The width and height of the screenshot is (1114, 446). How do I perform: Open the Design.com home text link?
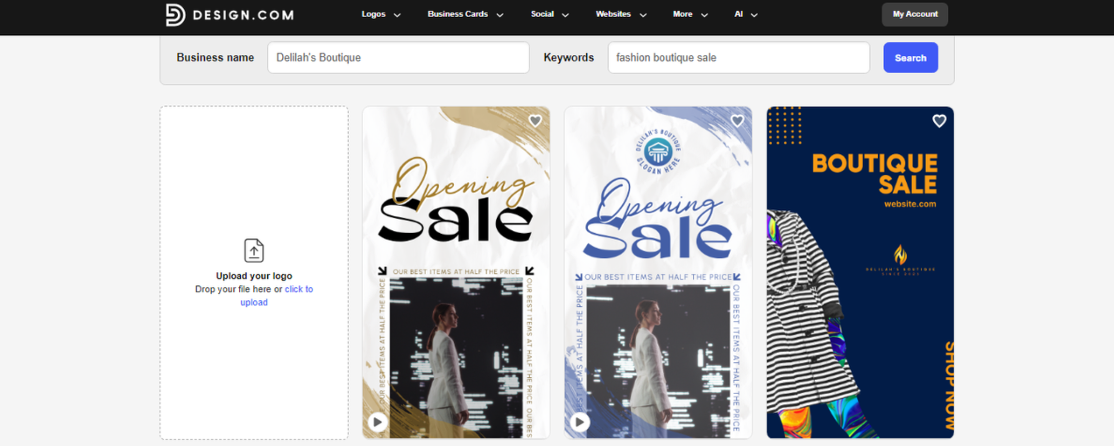pyautogui.click(x=243, y=15)
